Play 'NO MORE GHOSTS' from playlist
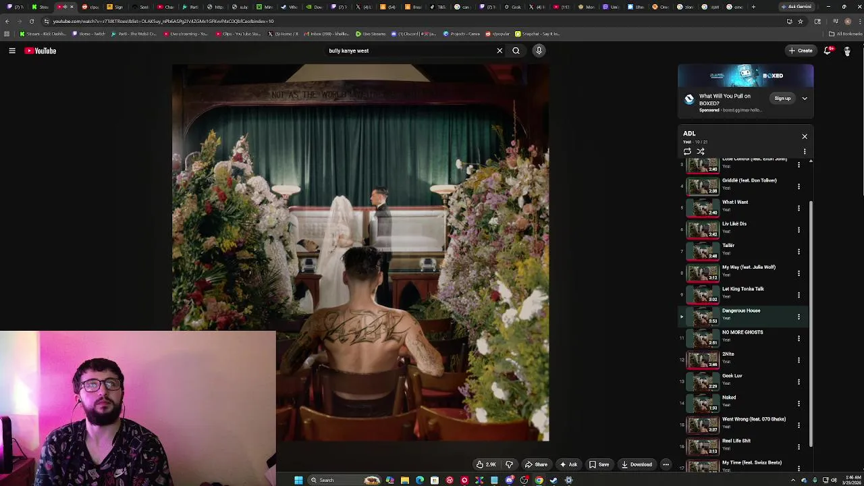Image resolution: width=864 pixels, height=486 pixels. click(x=742, y=332)
